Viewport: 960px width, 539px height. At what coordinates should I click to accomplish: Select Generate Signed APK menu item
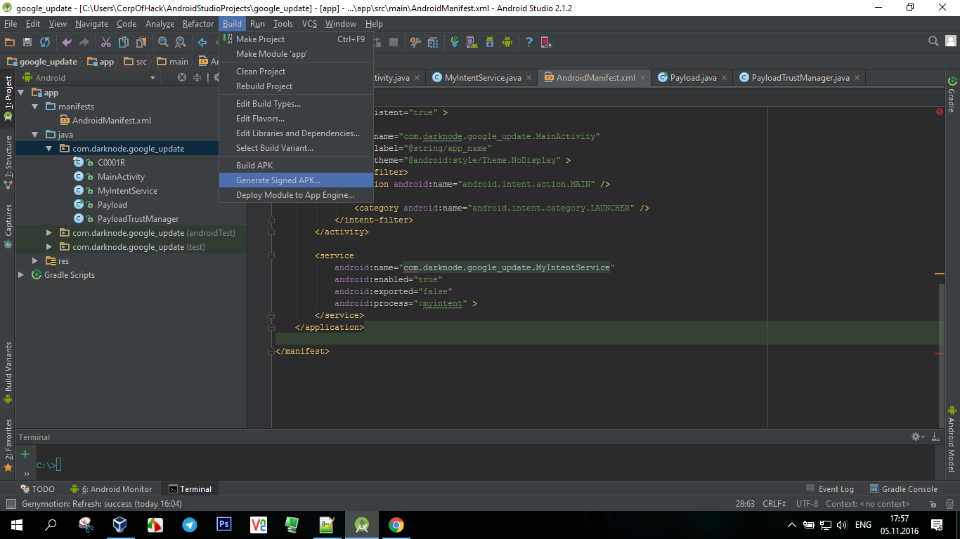[x=278, y=180]
